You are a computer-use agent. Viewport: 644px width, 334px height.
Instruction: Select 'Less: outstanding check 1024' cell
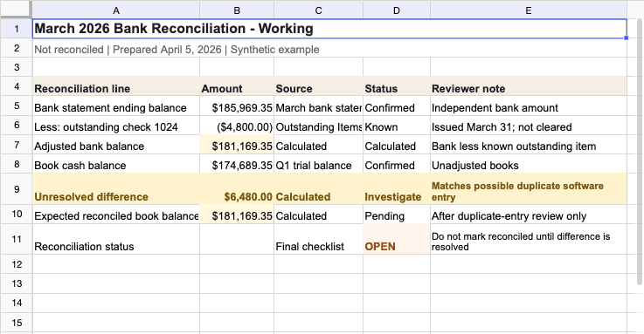116,125
